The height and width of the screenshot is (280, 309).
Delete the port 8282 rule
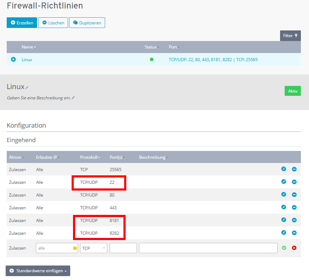pos(294,233)
